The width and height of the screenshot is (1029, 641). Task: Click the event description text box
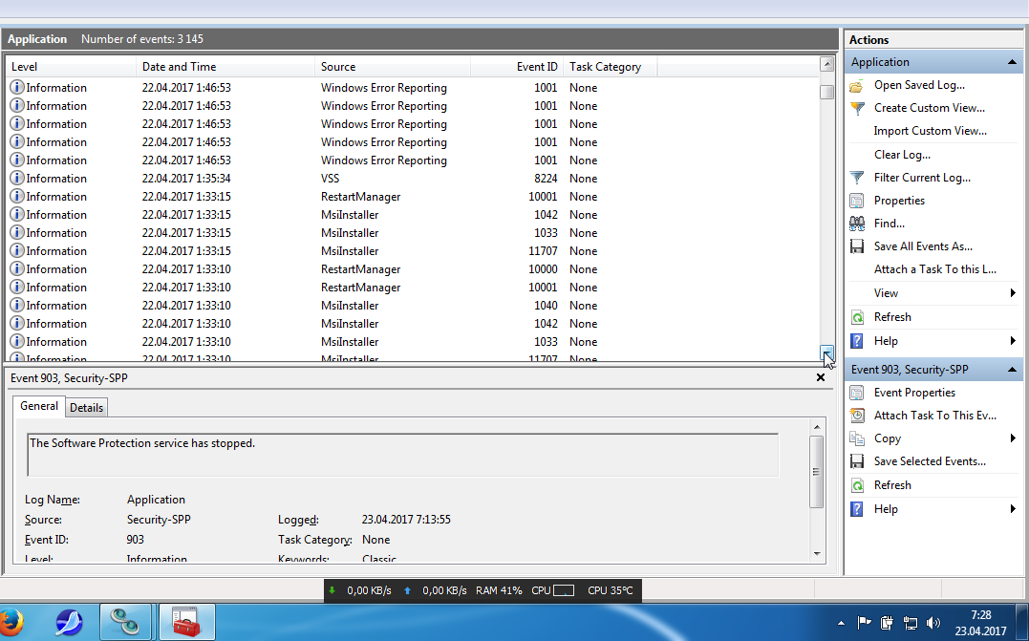coord(403,455)
